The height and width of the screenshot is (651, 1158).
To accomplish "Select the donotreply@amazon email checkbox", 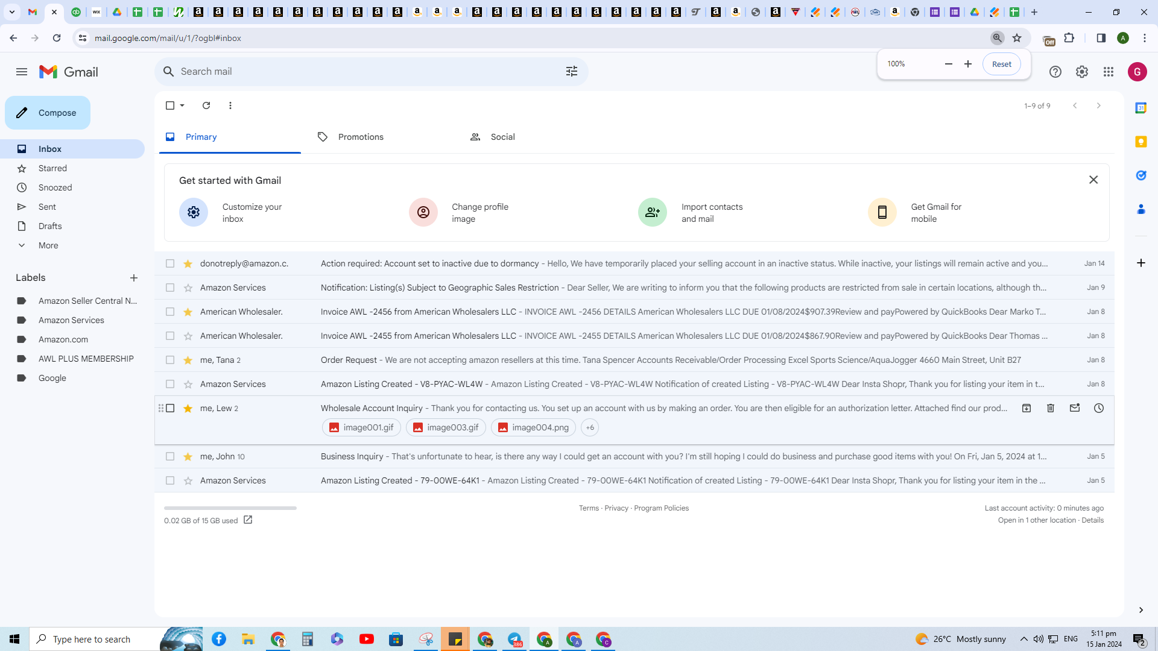I will (x=170, y=263).
